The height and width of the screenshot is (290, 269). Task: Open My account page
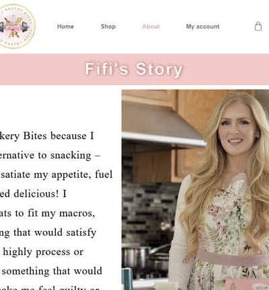202,26
